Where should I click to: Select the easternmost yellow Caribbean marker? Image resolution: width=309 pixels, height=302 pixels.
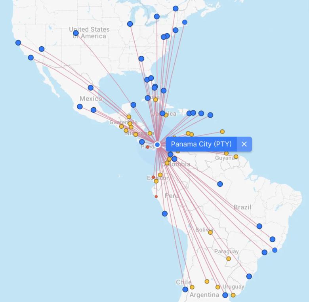point(222,131)
